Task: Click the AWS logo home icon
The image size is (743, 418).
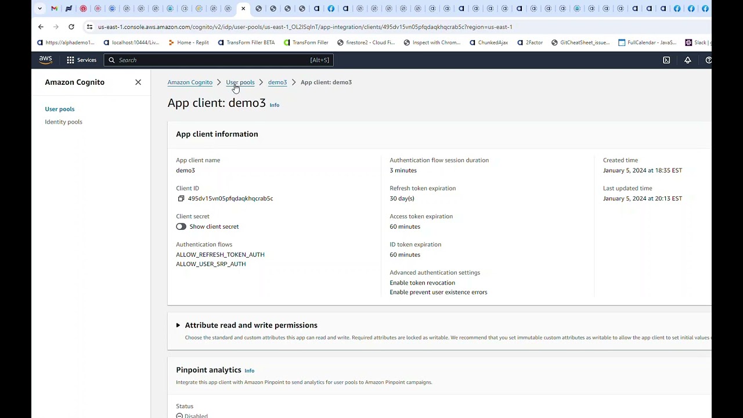Action: [45, 60]
